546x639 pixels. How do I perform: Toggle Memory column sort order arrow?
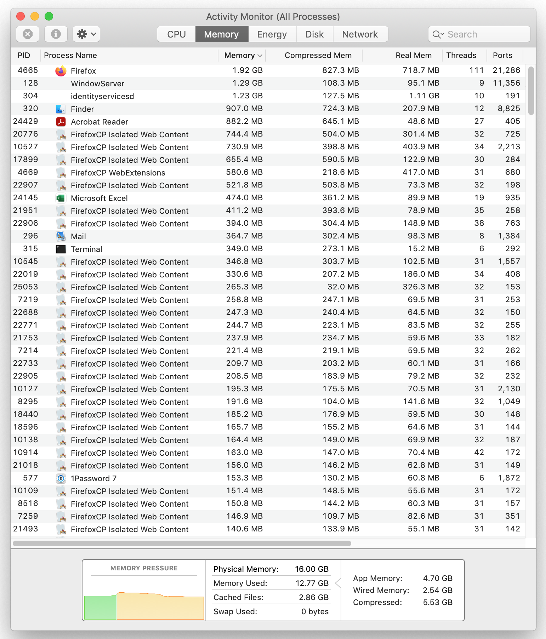(260, 56)
